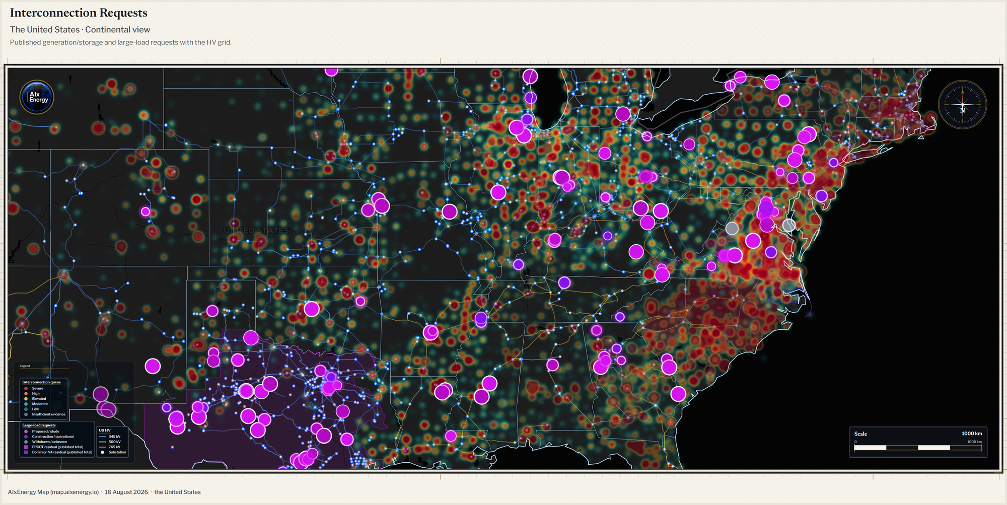
Task: Click "Dominion VA residual (published total)" label
Action: [x=62, y=452]
